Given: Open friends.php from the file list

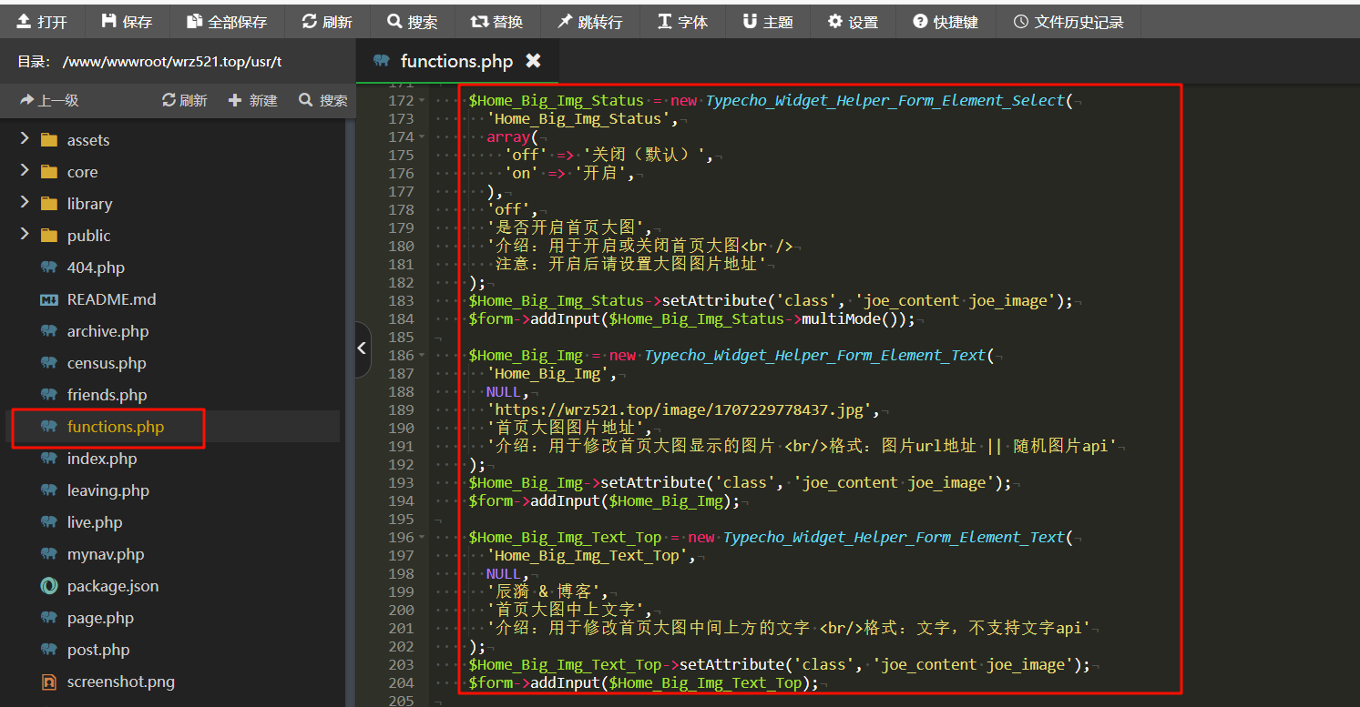Looking at the screenshot, I should (x=107, y=395).
